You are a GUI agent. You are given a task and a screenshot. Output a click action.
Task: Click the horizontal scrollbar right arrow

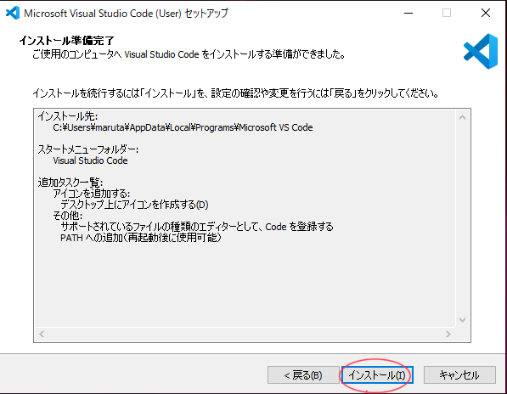[448, 334]
